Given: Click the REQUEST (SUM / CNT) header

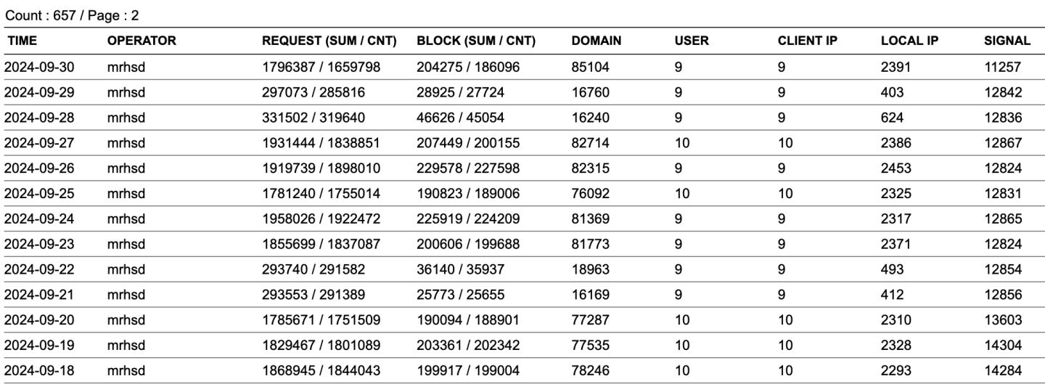Looking at the screenshot, I should click(329, 42).
